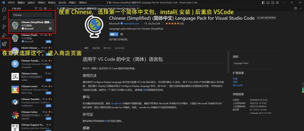Install Chinese (Traditional) via 安装 button

pyautogui.click(x=48, y=42)
